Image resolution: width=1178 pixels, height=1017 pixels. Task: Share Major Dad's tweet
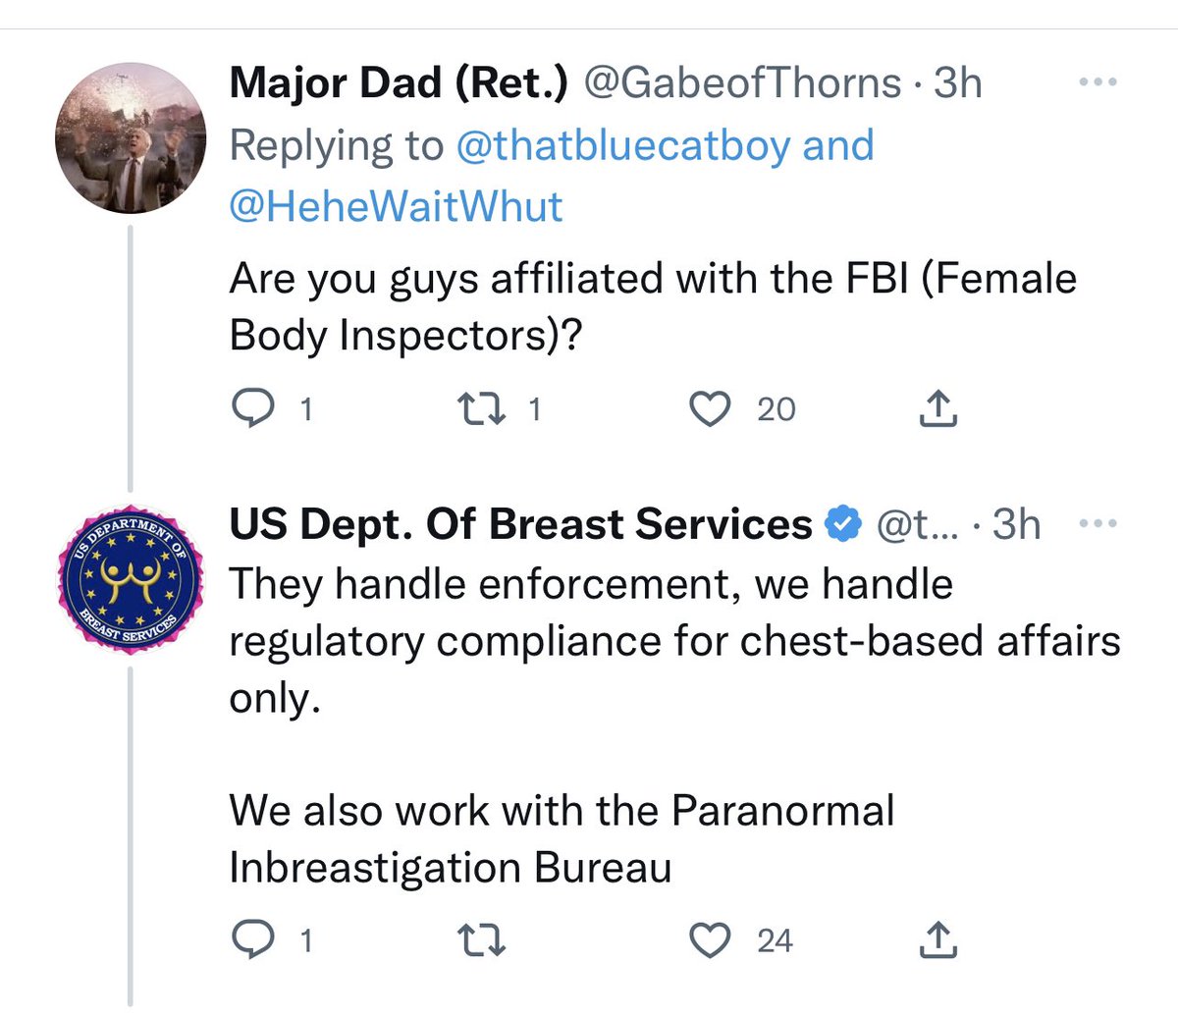point(937,408)
